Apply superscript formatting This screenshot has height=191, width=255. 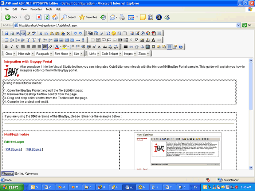94,47
